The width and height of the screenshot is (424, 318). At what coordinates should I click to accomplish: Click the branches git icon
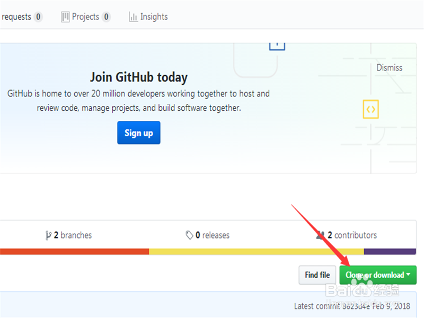click(49, 235)
